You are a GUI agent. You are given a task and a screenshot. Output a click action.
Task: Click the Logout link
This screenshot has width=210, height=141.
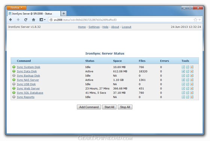click(127, 27)
